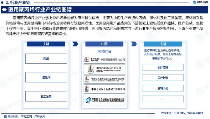210x119 pixels.
Task: Click the diamond icon before 医用聚丙烯行业产业链图谱
Action: click(x=4, y=9)
